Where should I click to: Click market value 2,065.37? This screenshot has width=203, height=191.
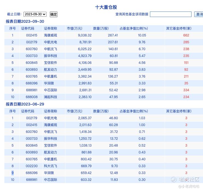click(x=85, y=118)
